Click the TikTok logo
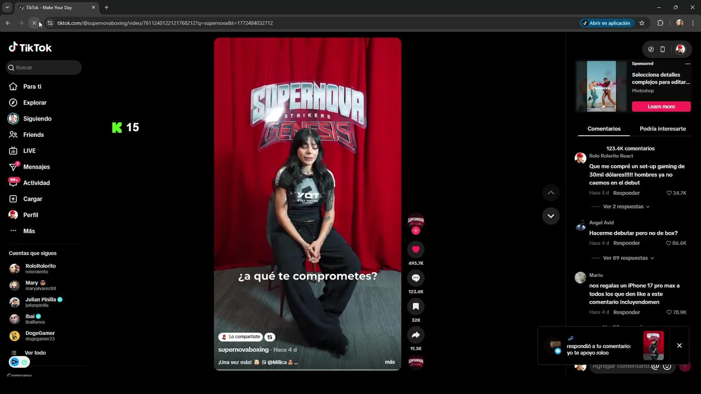Screen dimensions: 701x394 (x=30, y=48)
